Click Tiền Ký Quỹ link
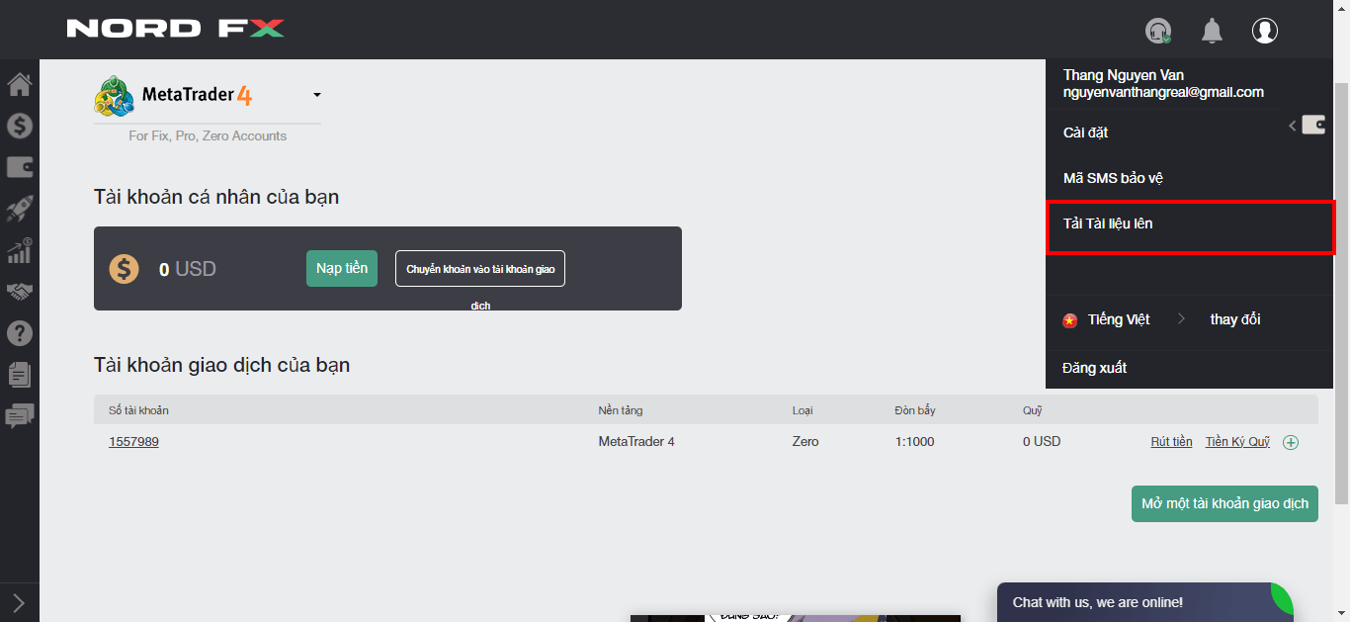 pos(1237,442)
